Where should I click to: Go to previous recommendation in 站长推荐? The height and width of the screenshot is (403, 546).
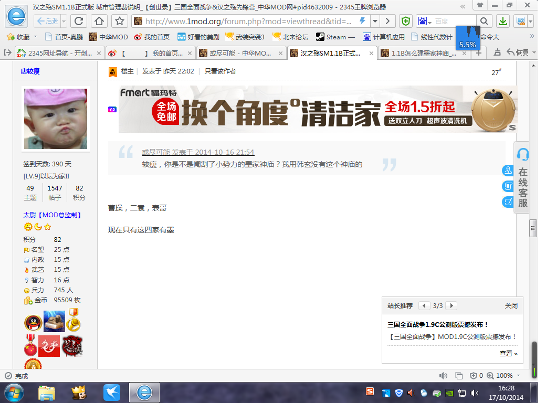(x=424, y=305)
